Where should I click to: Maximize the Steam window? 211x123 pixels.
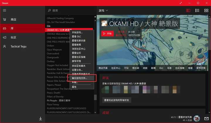(198, 3)
